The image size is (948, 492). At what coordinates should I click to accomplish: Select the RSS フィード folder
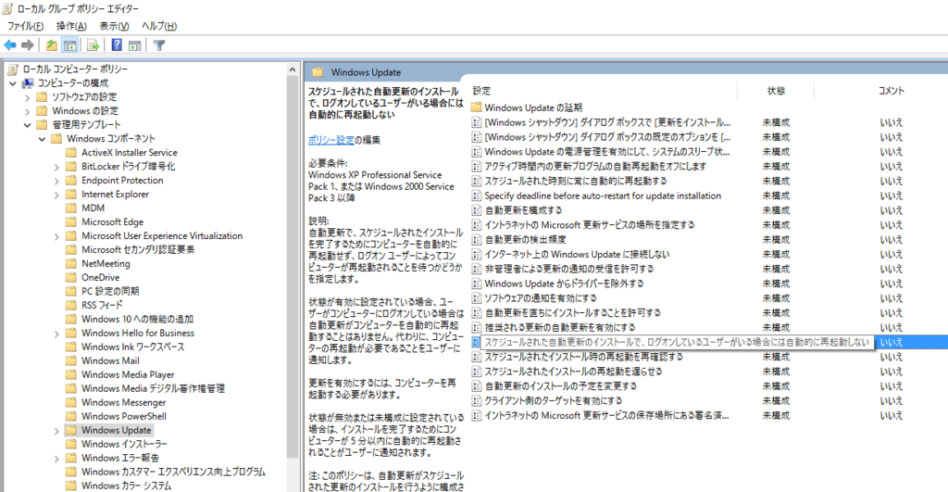102,305
